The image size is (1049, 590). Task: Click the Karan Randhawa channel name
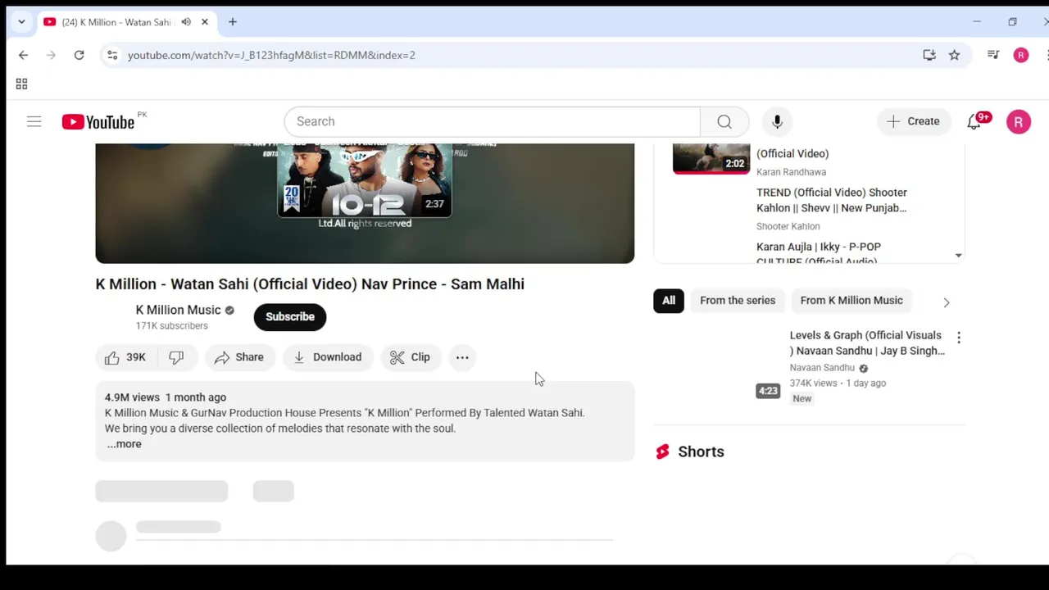[x=791, y=172]
